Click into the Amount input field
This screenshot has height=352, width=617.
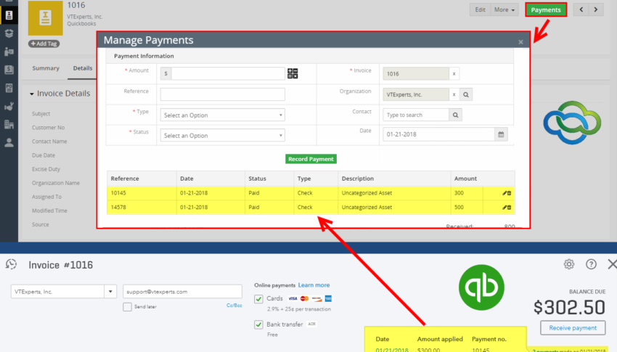(x=228, y=73)
